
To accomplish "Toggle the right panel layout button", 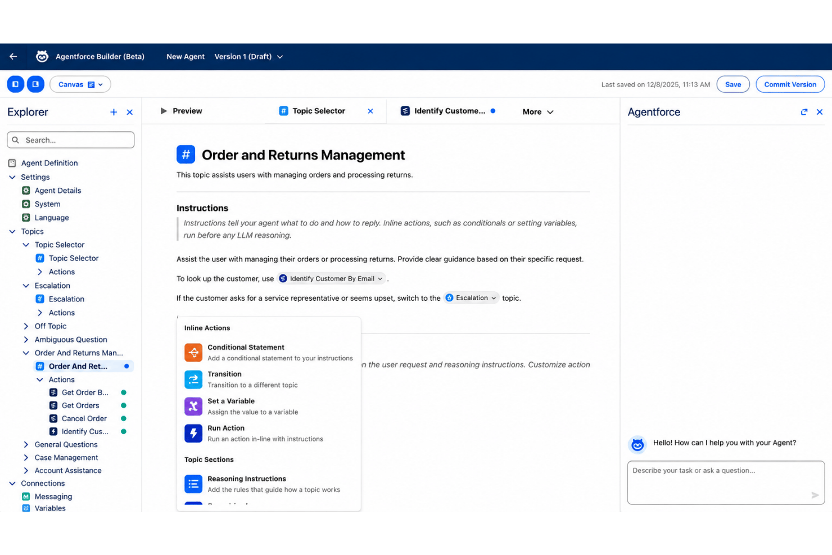I will (35, 84).
